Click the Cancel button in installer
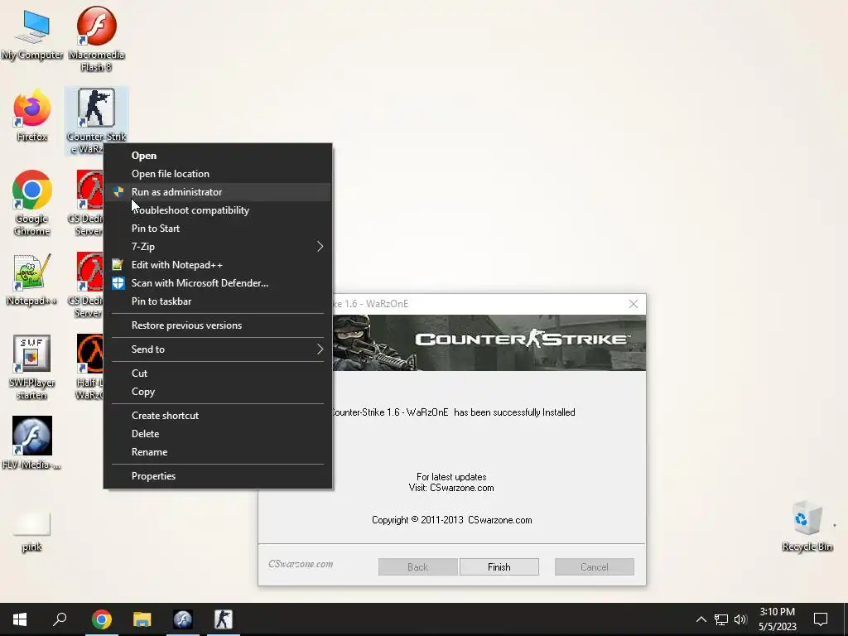 (595, 566)
